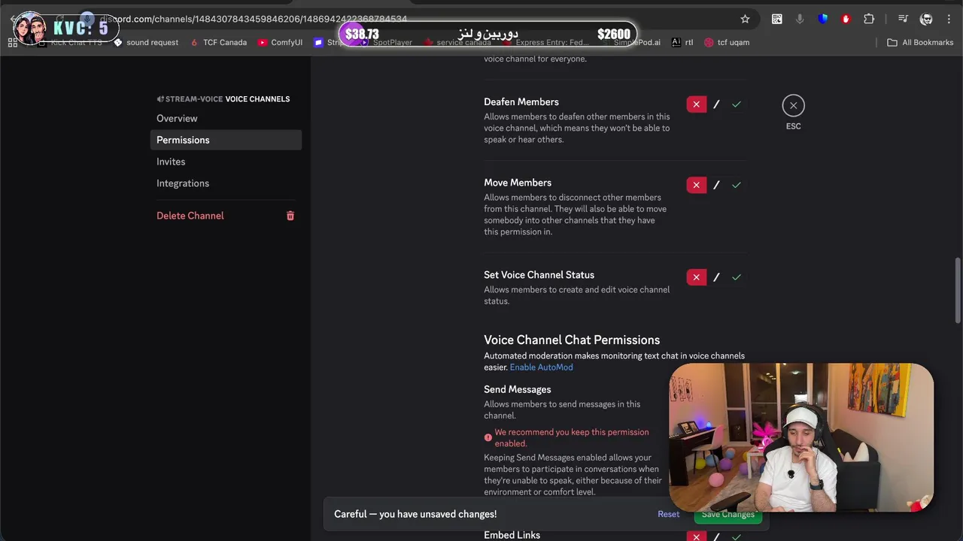Allow Set Voice Channel Status permission

tap(737, 277)
